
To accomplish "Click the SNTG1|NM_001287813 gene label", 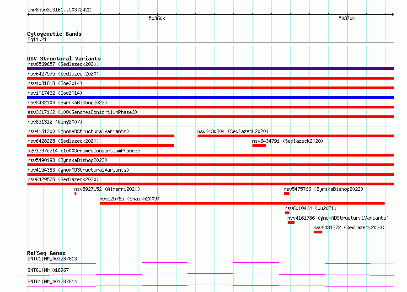I will coord(52,259).
